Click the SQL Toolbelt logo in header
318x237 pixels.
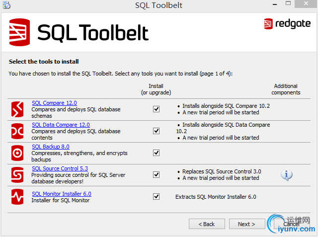point(79,32)
